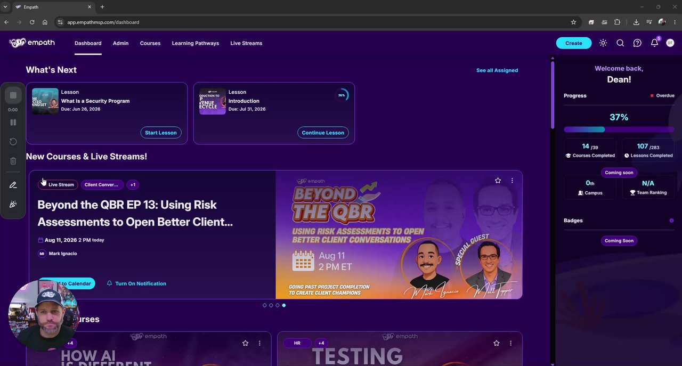This screenshot has height=366, width=682.
Task: Click the Create button
Action: tap(574, 43)
